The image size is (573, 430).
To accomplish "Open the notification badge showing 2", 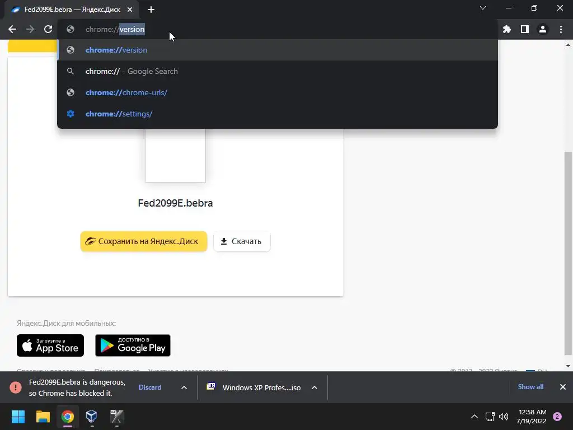I will coord(557,417).
